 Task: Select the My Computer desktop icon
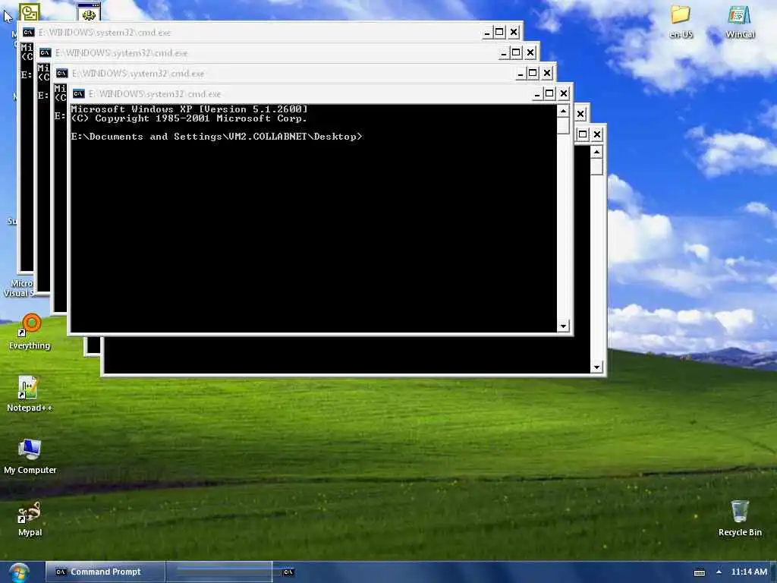point(30,456)
